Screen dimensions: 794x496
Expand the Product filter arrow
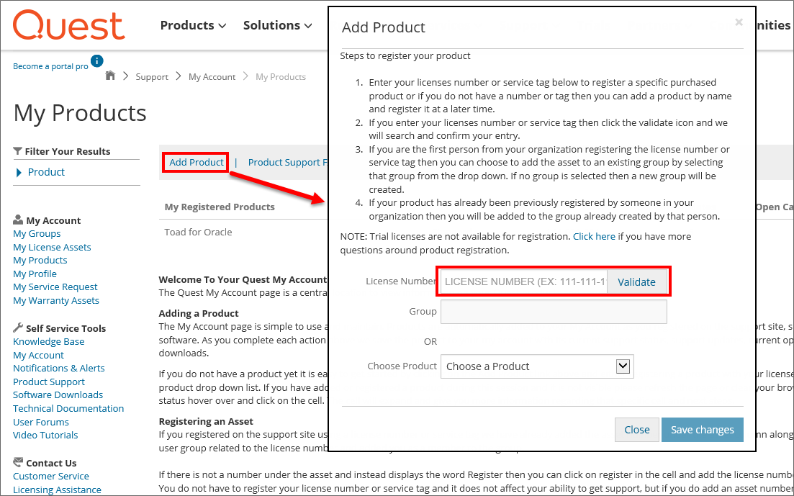coord(19,172)
